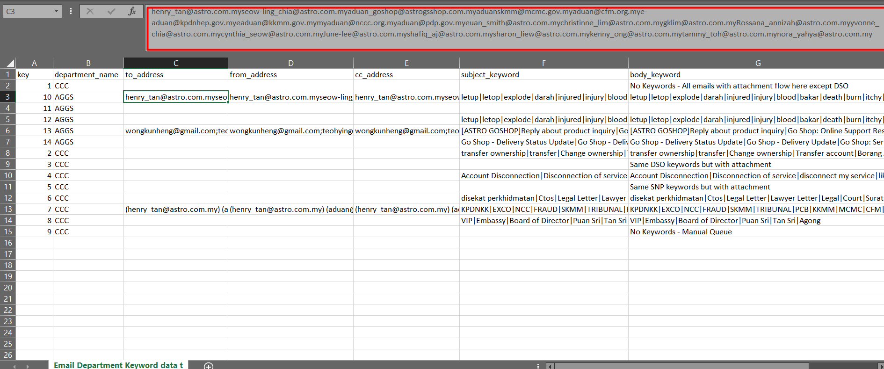Viewport: 884px width, 369px height.
Task: Select 'Go Shop - Delivery Status Update' subject cell
Action: coord(543,142)
